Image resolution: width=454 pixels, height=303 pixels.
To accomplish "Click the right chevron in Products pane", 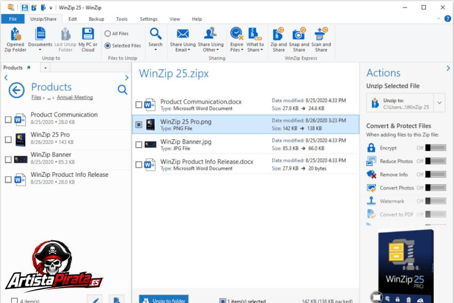I will click(x=127, y=78).
